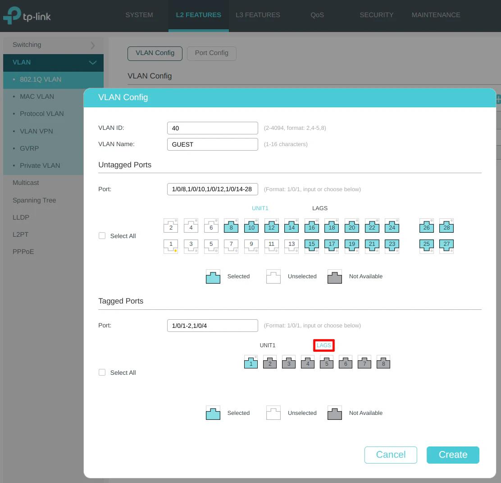Screen dimensions: 501x483
Task: Open MAC VLAN in sidebar
Action: click(37, 97)
